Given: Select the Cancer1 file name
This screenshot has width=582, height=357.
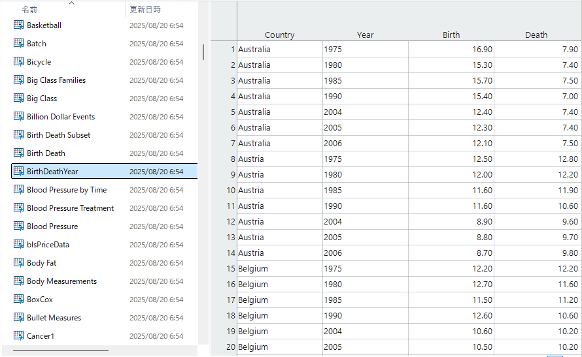Looking at the screenshot, I should [41, 336].
